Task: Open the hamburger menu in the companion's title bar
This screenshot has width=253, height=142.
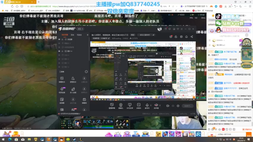Action: click(x=182, y=29)
